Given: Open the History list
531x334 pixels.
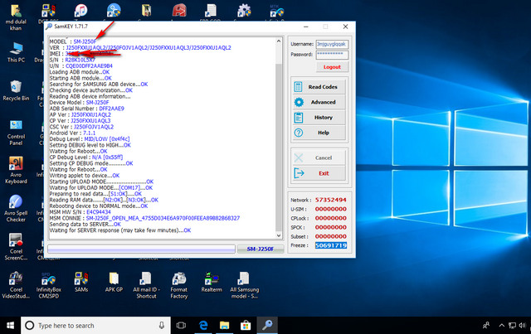Looking at the screenshot, I should (319, 118).
